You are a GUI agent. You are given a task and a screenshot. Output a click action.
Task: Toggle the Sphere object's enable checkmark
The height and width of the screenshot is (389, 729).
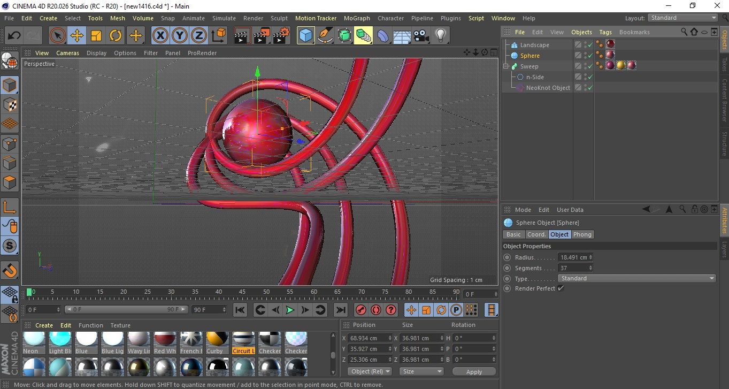tap(590, 56)
